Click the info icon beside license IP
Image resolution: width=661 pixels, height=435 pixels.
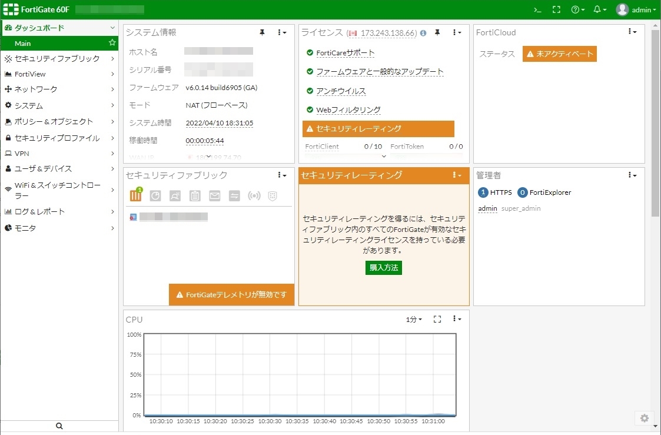tap(423, 33)
